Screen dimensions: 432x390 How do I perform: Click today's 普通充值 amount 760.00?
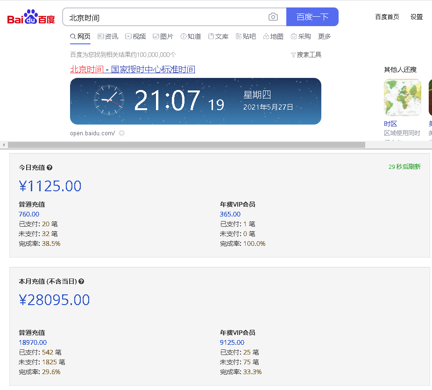click(29, 214)
